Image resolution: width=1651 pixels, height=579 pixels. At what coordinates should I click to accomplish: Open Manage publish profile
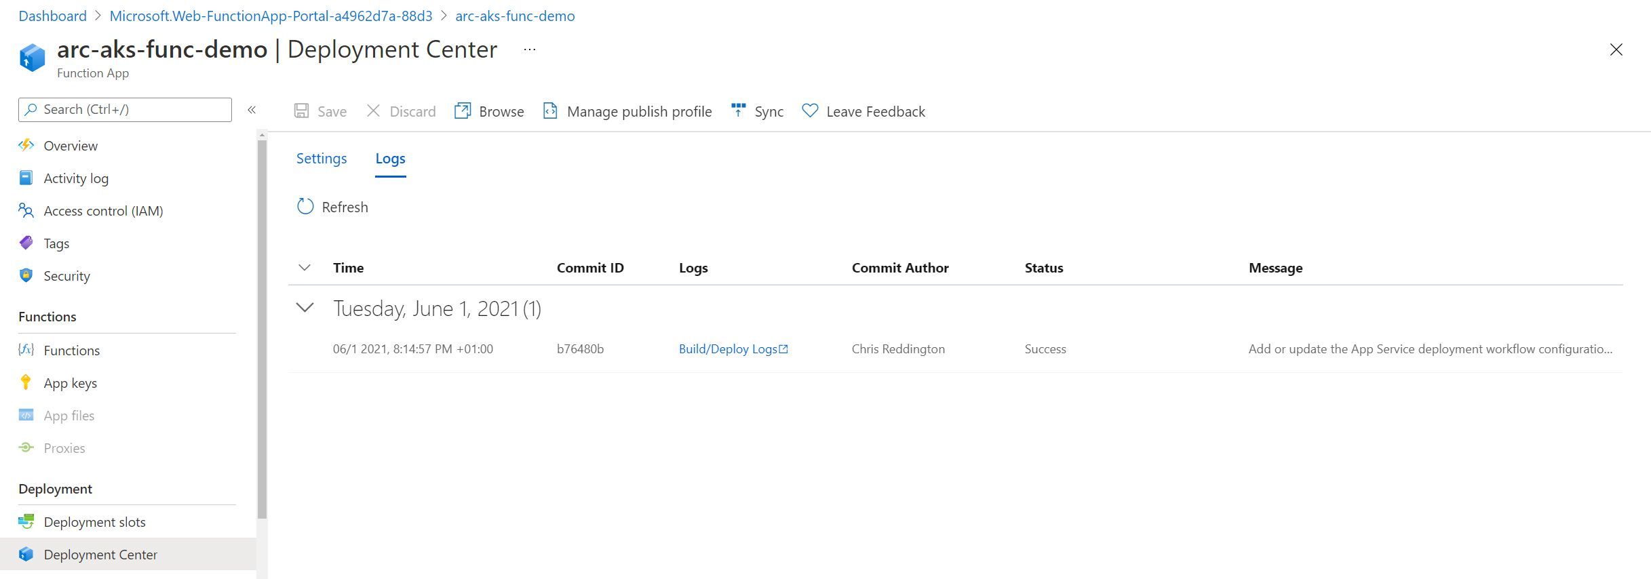tap(627, 111)
